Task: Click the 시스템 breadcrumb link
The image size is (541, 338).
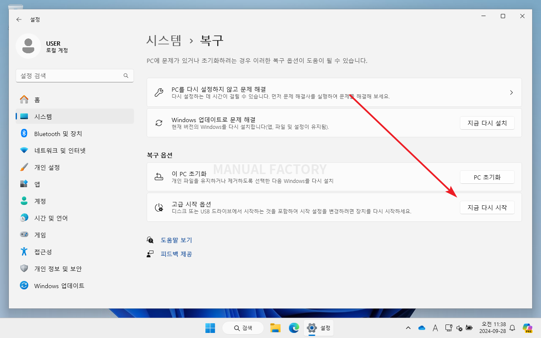Action: click(x=164, y=41)
